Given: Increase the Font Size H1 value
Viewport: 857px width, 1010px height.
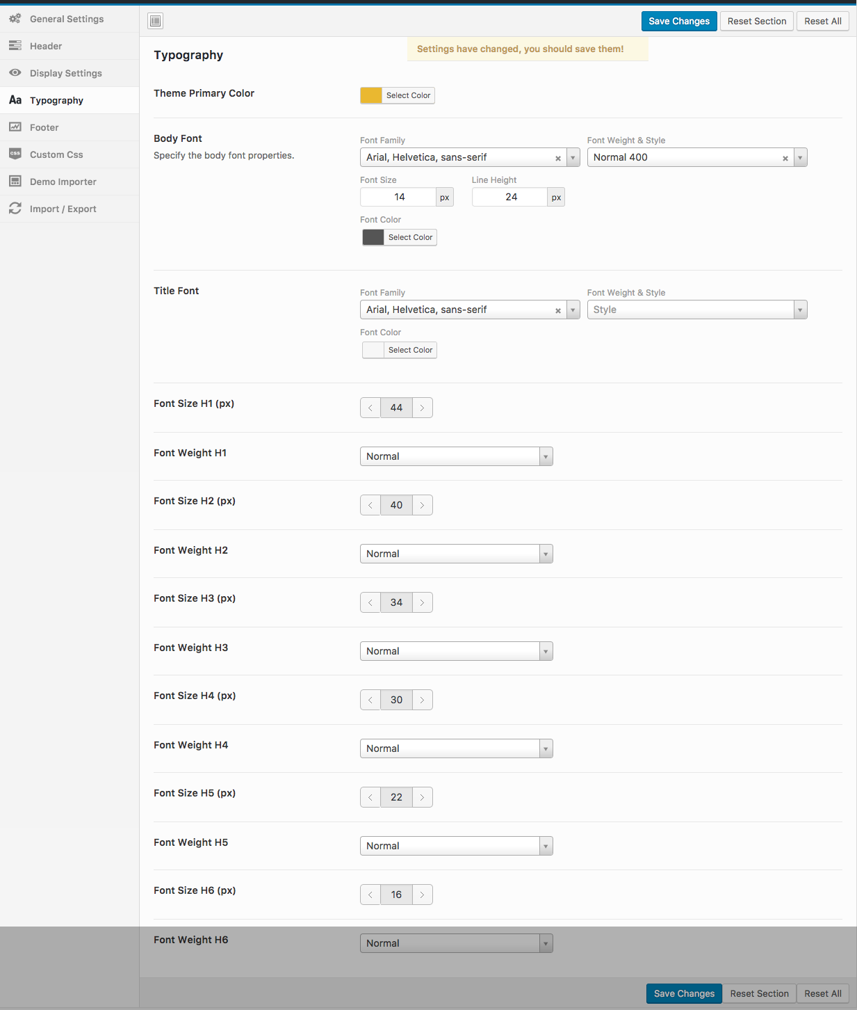Looking at the screenshot, I should pyautogui.click(x=422, y=408).
